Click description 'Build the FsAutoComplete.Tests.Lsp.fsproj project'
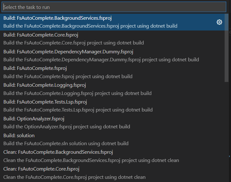 coord(78,110)
